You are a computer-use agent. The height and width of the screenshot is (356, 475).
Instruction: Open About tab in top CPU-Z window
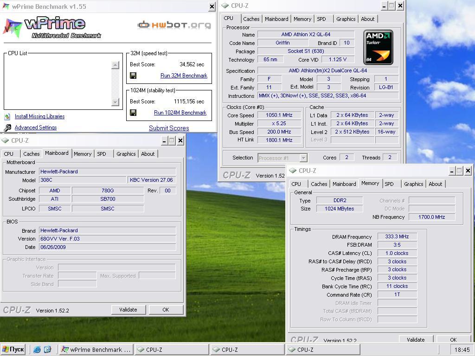tap(367, 19)
